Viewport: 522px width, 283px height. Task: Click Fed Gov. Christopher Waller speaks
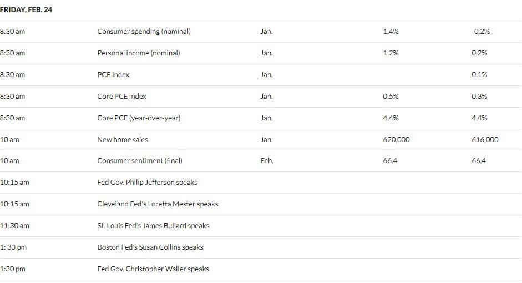(153, 269)
